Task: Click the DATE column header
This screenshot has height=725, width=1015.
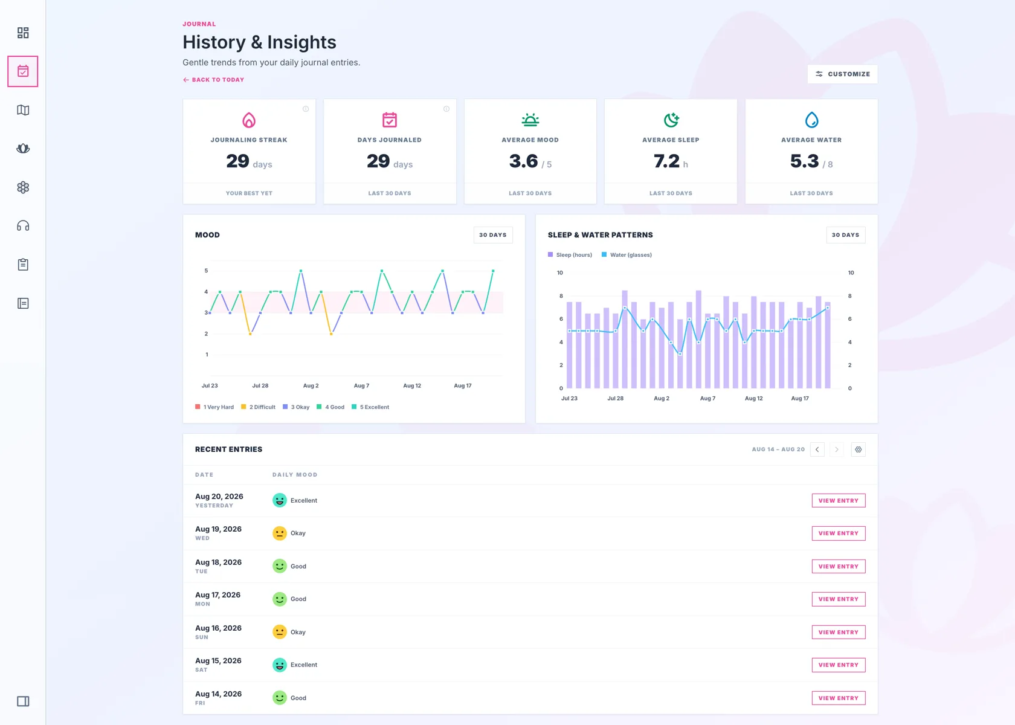Action: coord(204,475)
